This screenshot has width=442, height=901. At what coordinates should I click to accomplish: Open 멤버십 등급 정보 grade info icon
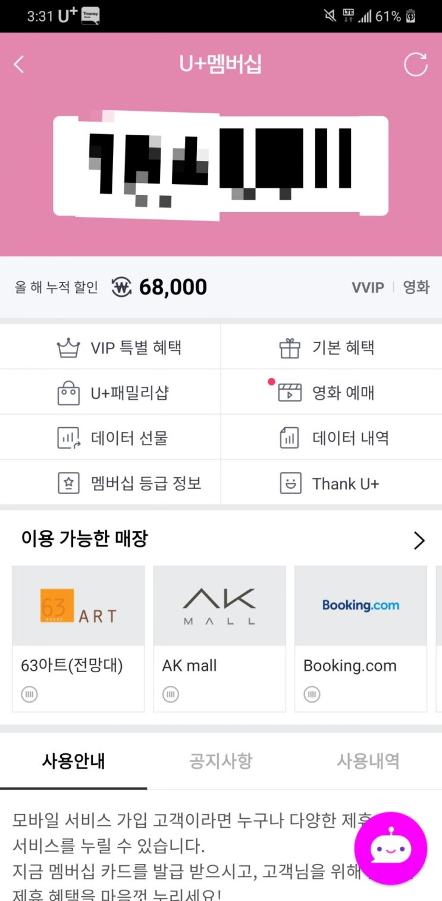(x=110, y=483)
